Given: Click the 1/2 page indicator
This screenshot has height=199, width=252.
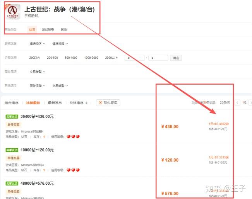Looking at the screenshot, I should point(244,102).
